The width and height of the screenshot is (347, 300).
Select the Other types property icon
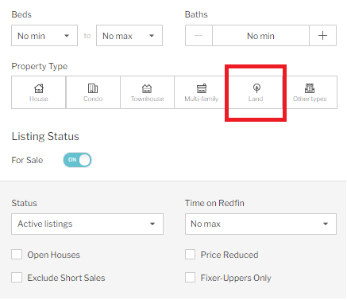pyautogui.click(x=310, y=88)
